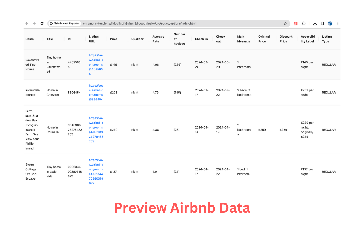Click the £203 price cell
The image size is (364, 227).
click(x=114, y=93)
